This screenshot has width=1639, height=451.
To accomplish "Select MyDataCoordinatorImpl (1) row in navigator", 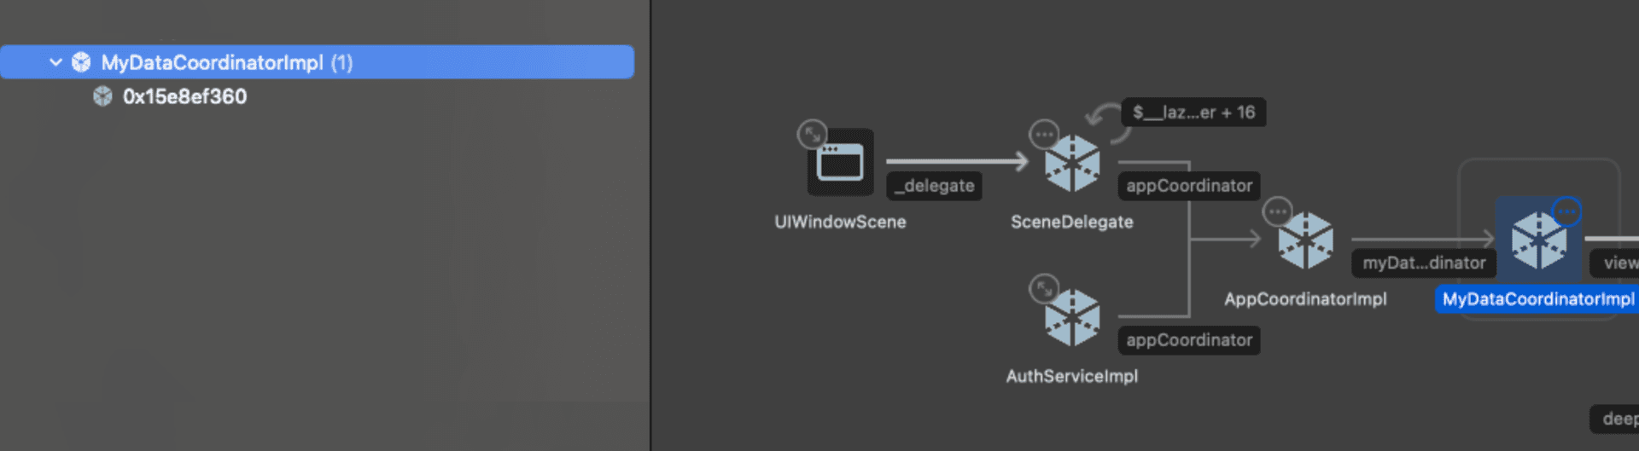I will (226, 62).
